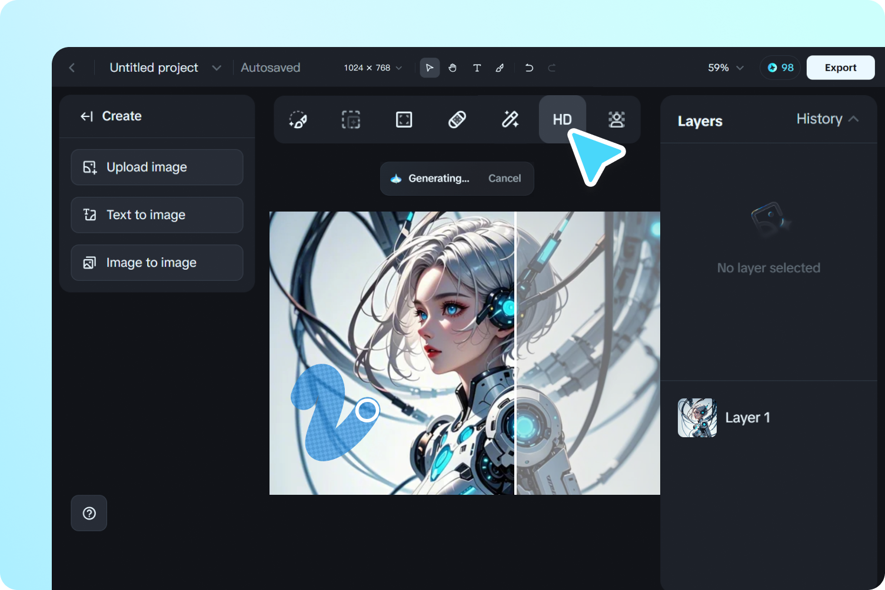Select the Layer 1 thumbnail
This screenshot has width=885, height=590.
pyautogui.click(x=697, y=418)
